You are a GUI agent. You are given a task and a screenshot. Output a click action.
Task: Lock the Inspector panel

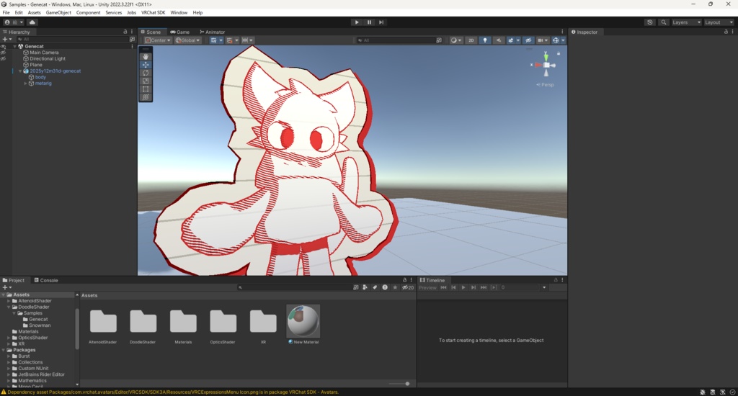(725, 32)
